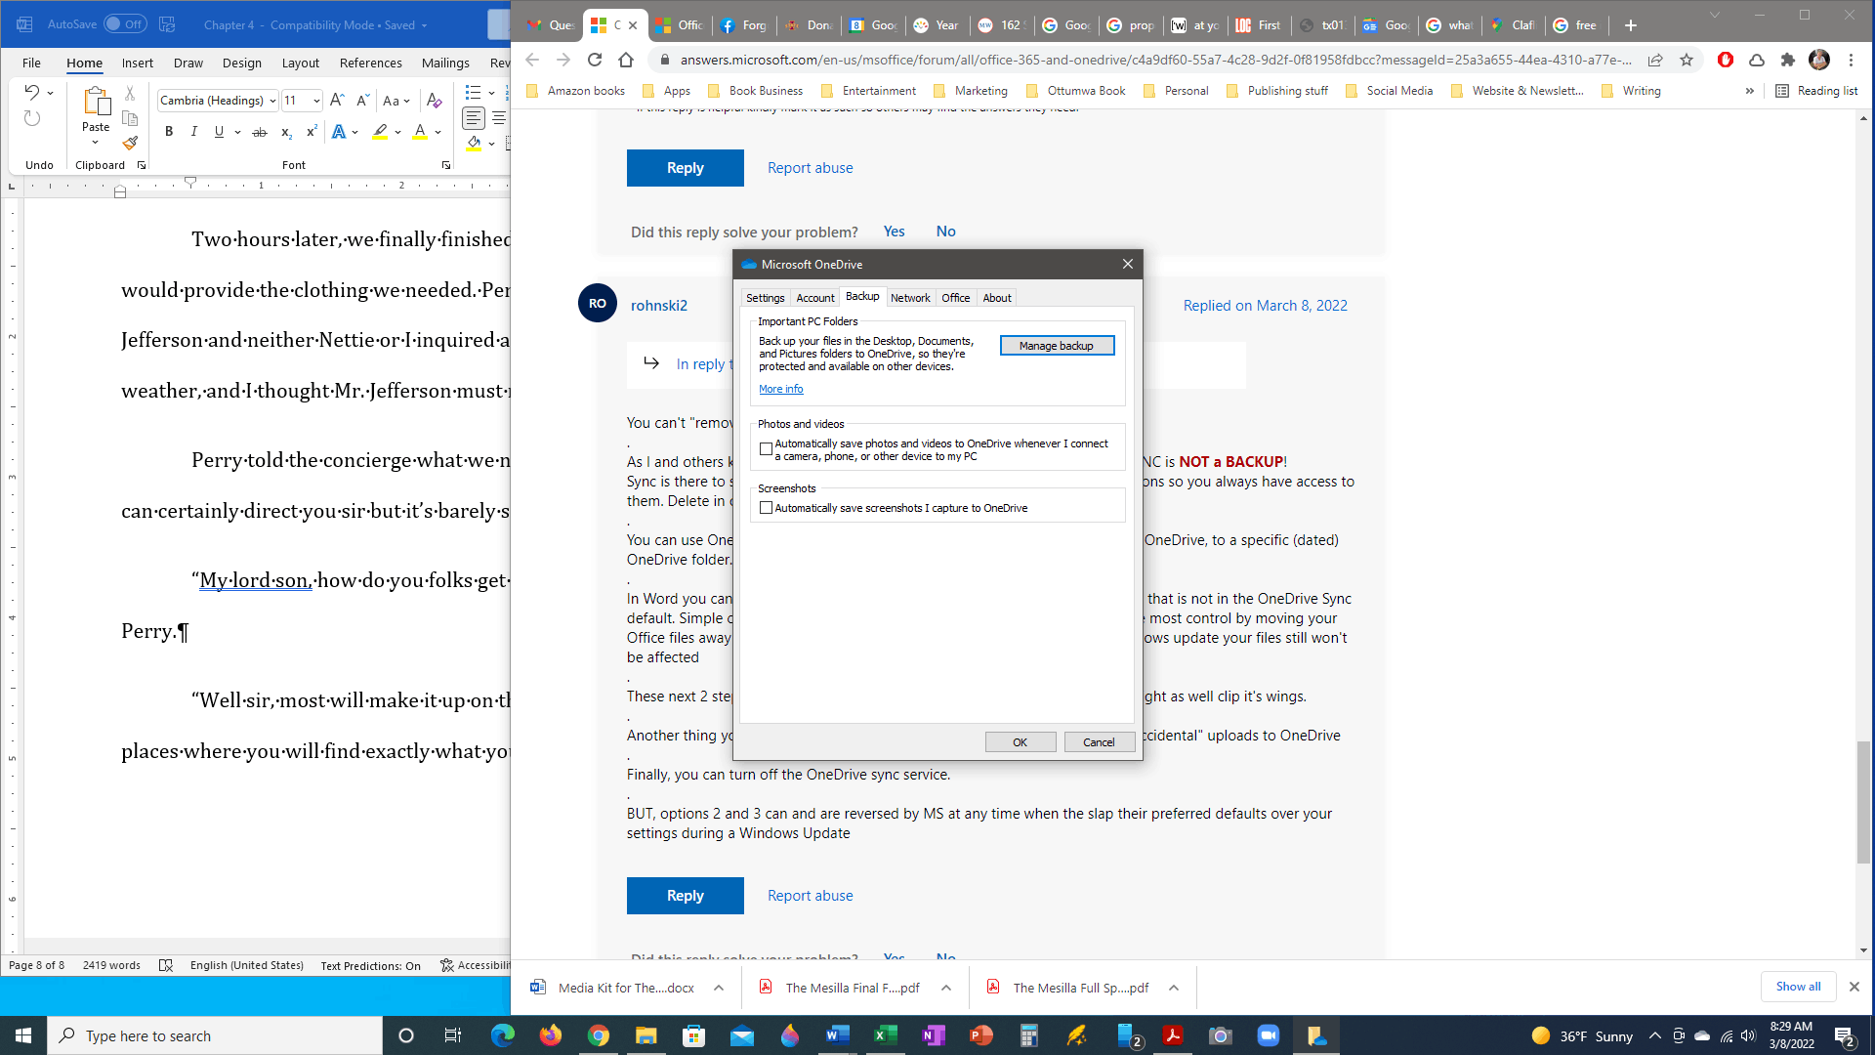Open the font name dropdown
1875x1055 pixels.
272,101
